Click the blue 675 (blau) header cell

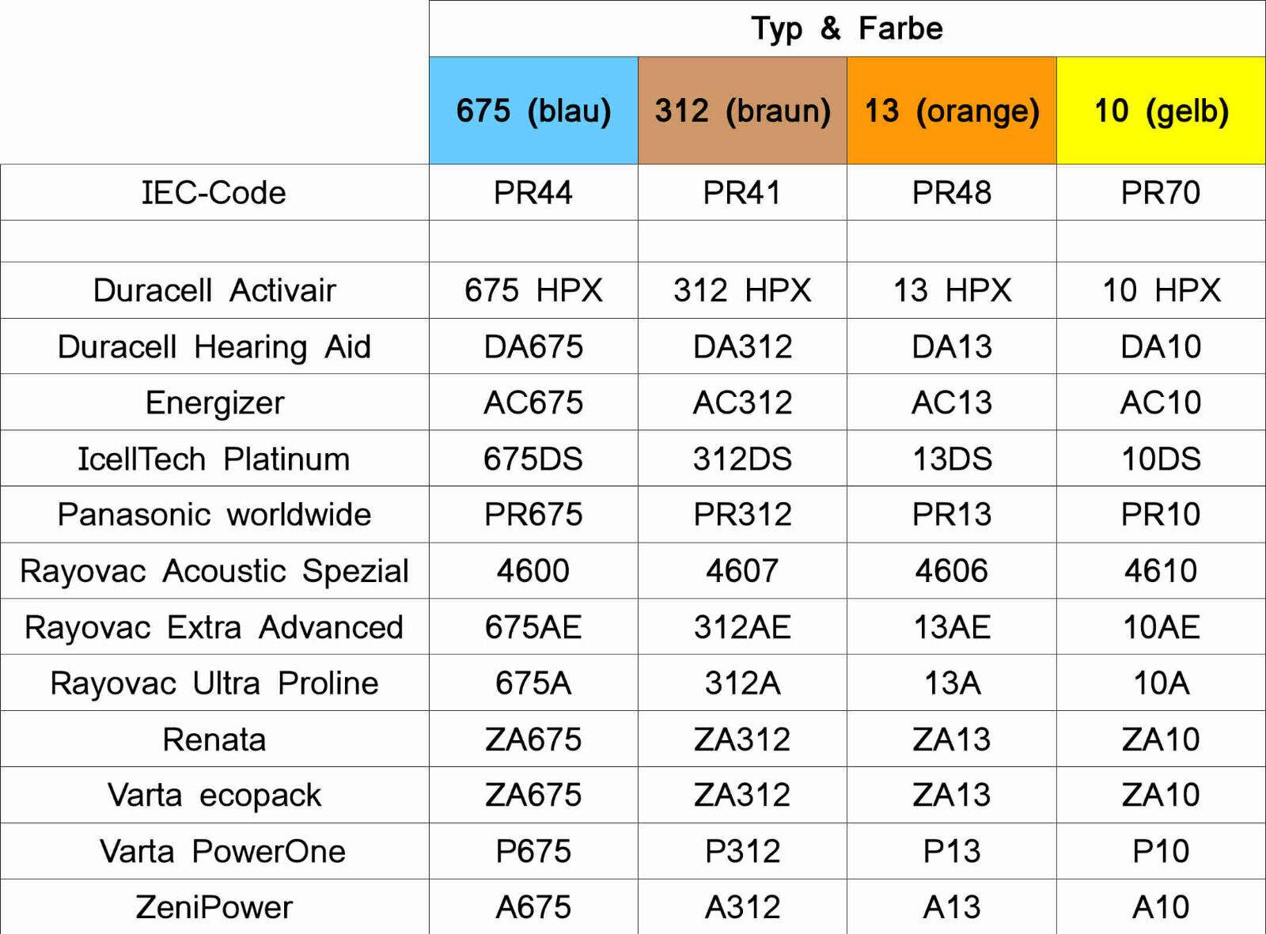point(533,111)
